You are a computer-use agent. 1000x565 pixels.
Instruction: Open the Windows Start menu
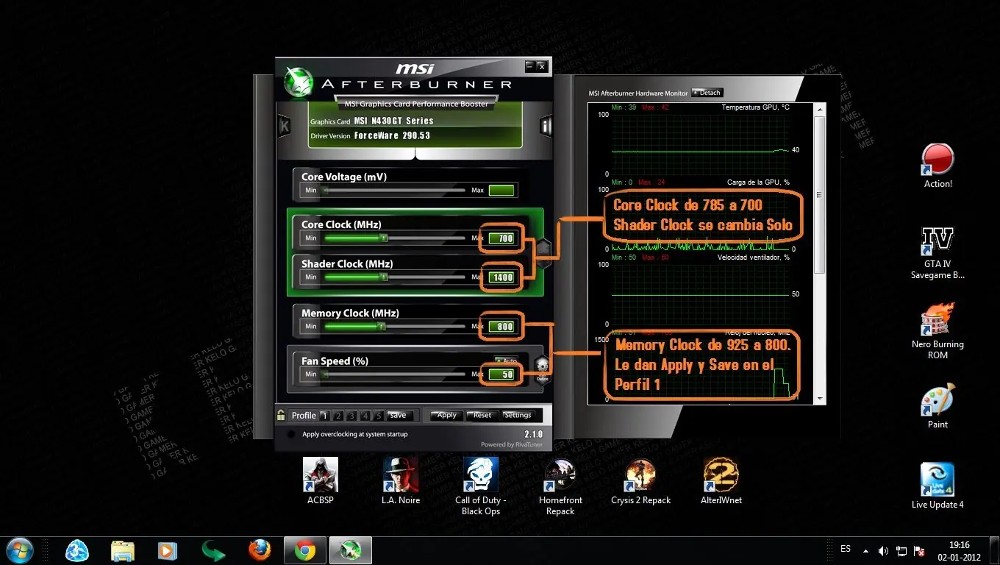point(19,550)
